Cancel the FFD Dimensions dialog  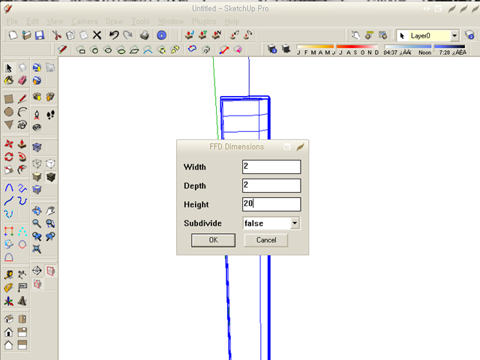pos(266,240)
